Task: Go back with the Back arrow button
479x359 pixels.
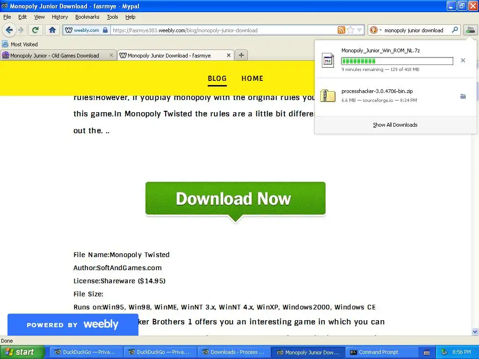Action: point(9,30)
